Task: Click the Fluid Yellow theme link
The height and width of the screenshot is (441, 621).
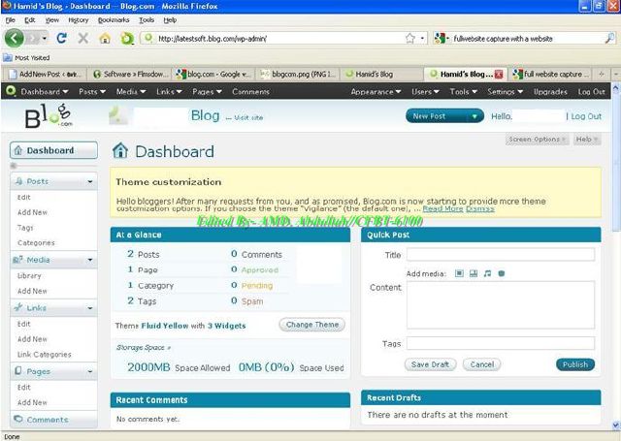Action: [165, 326]
